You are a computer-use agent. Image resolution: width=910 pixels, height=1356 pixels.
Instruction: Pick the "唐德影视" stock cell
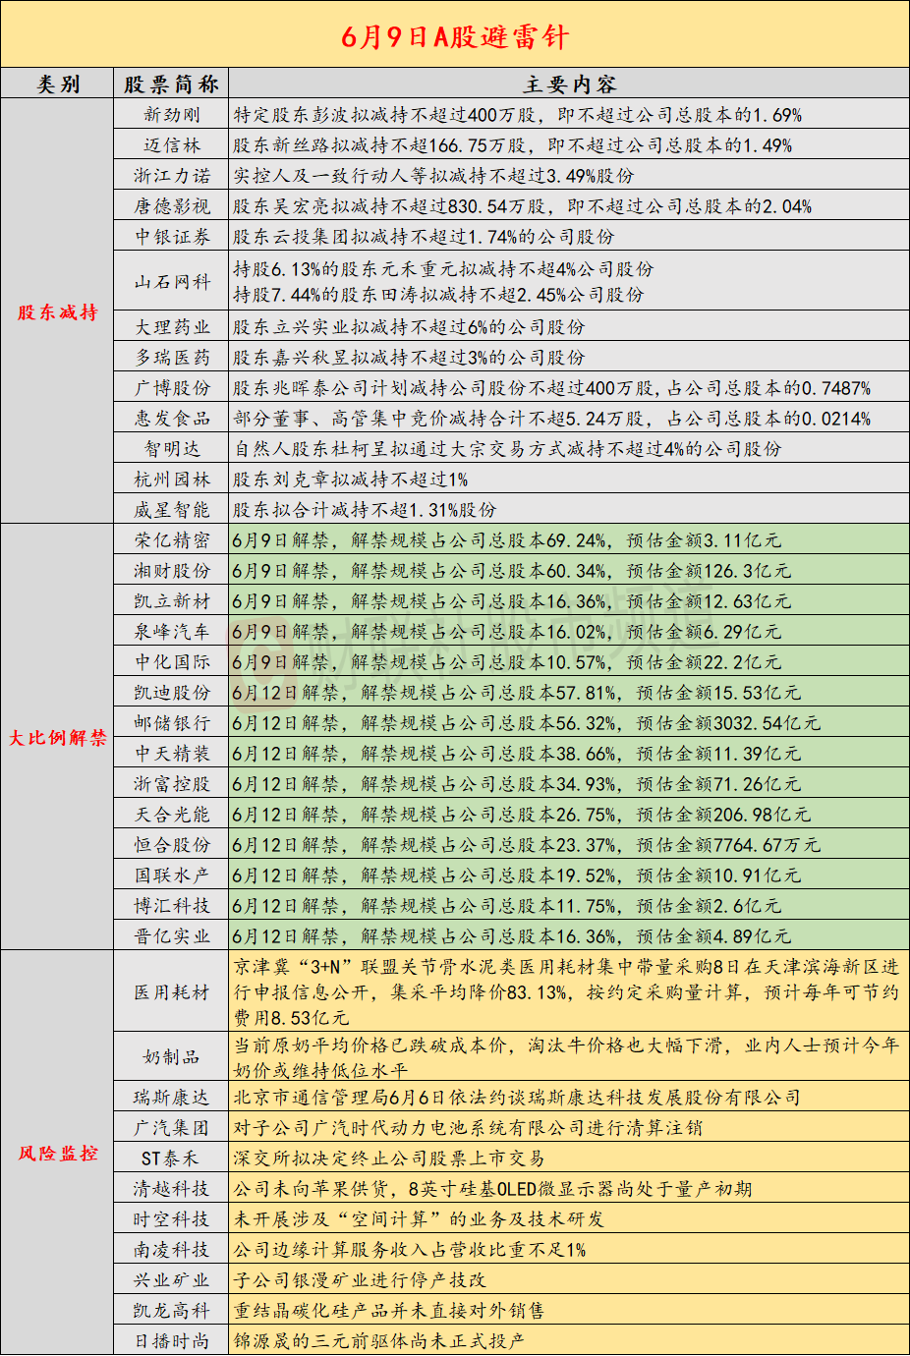[172, 206]
